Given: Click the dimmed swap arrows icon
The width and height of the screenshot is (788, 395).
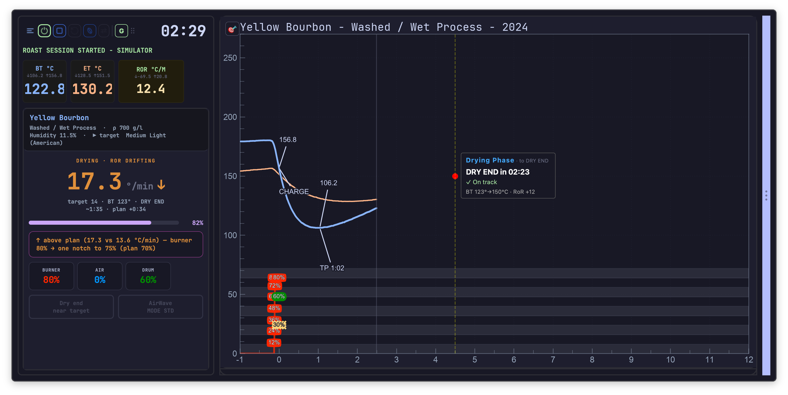Looking at the screenshot, I should click(x=104, y=31).
